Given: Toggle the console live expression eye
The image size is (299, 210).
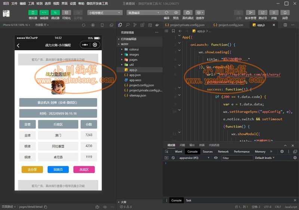Looking at the screenshot, I should point(216,158).
